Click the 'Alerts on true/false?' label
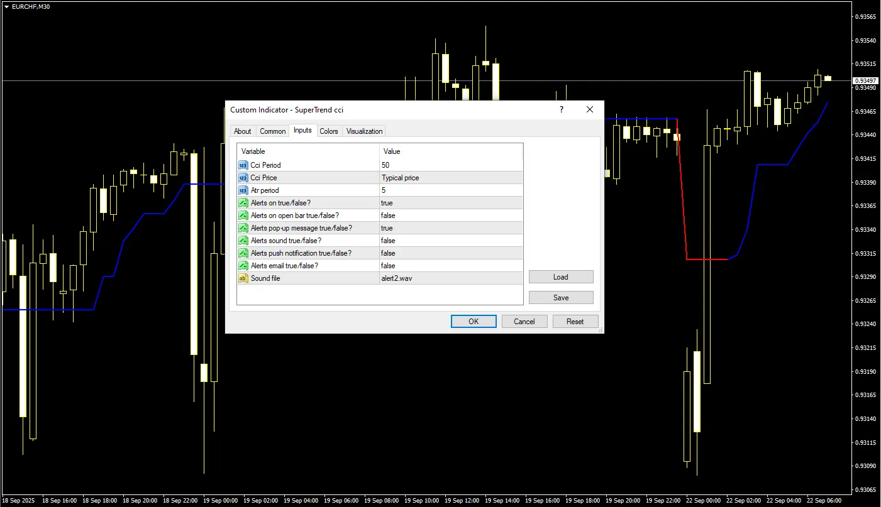Viewport: 881px width, 507px height. tap(280, 203)
